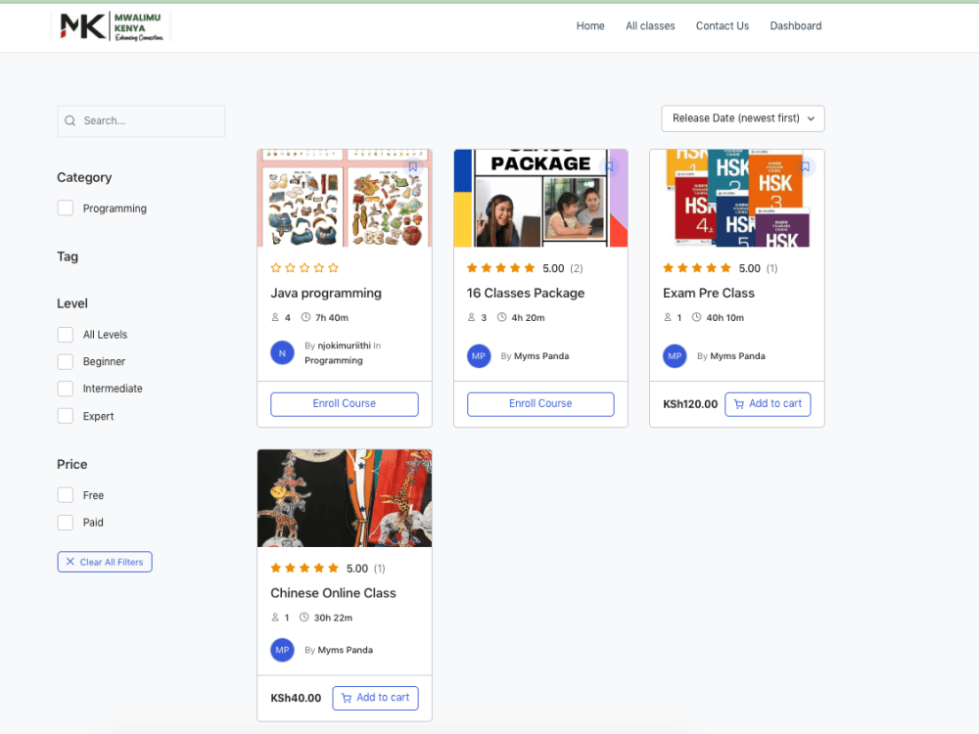The width and height of the screenshot is (979, 734).
Task: Click star rating of 16 Classes Package
Action: click(500, 268)
